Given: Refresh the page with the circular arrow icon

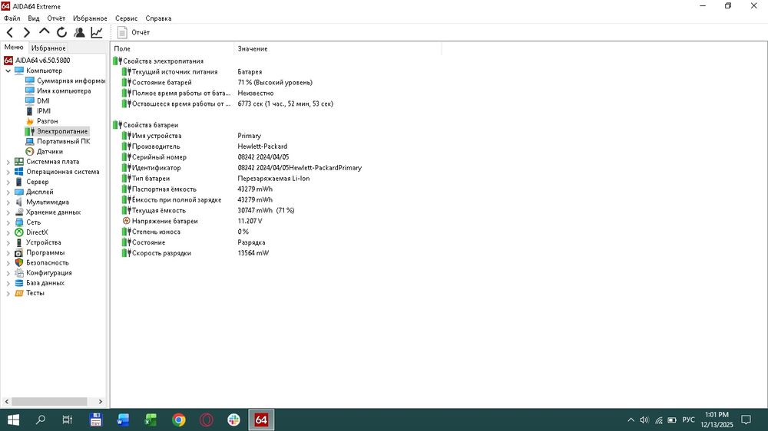Looking at the screenshot, I should tap(61, 32).
